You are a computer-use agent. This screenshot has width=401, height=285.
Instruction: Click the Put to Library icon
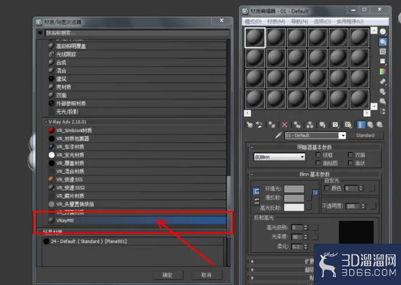coord(322,124)
